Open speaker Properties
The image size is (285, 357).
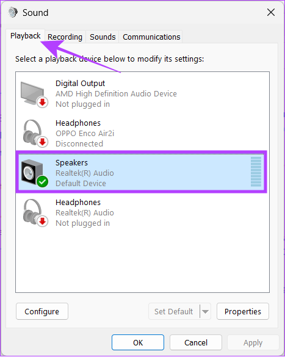tap(243, 311)
